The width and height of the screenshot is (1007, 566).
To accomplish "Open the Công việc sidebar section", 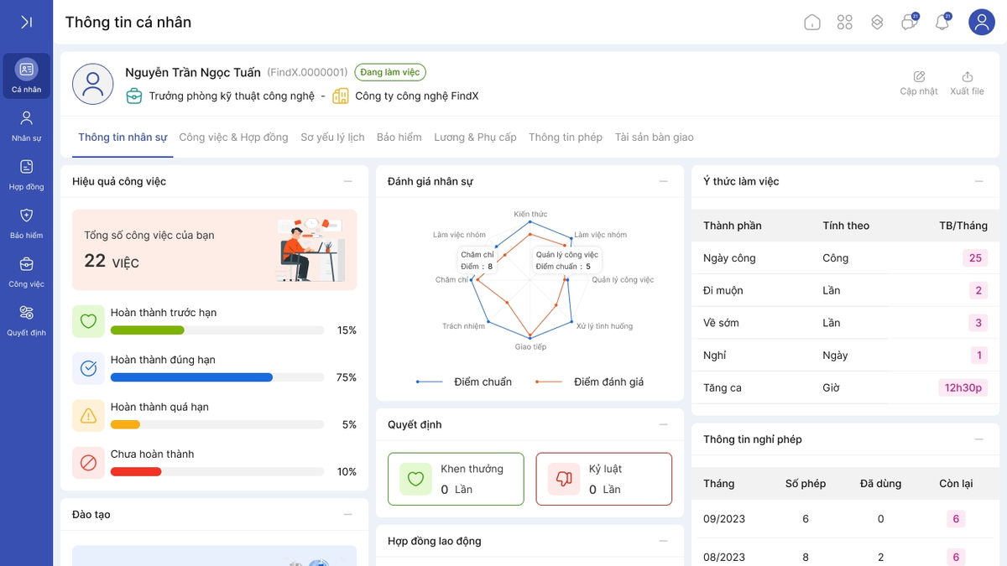I will (x=26, y=271).
